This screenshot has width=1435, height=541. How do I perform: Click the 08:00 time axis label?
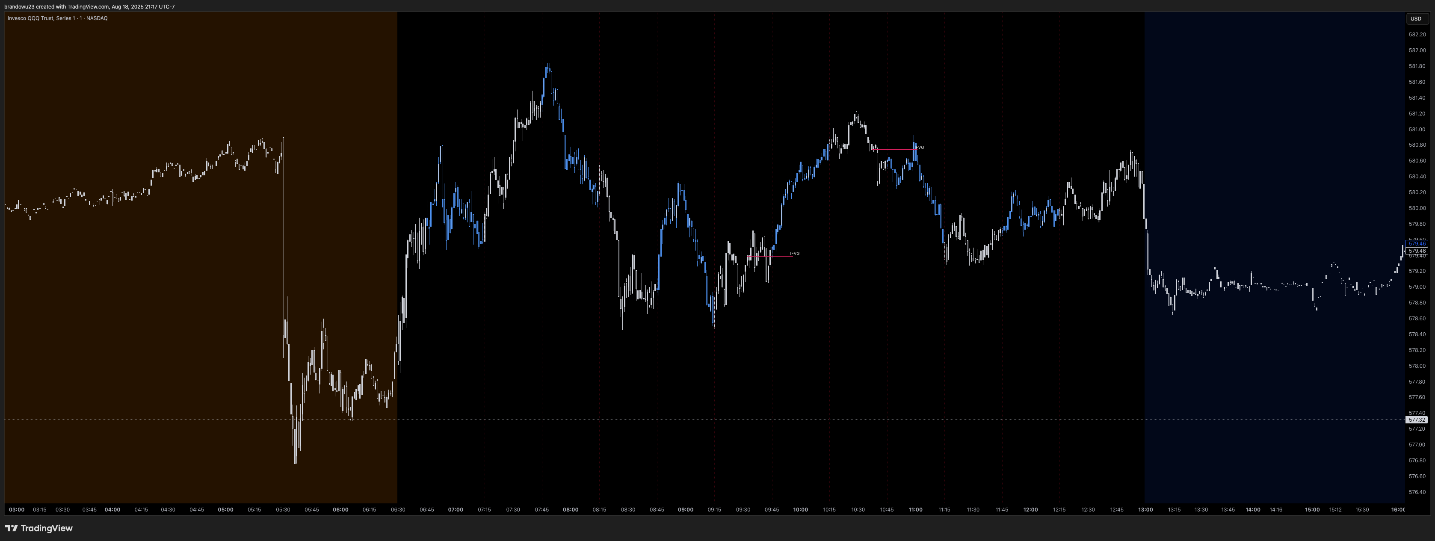(x=571, y=510)
